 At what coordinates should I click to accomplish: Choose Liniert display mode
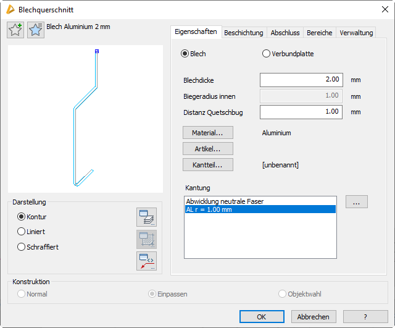22,232
